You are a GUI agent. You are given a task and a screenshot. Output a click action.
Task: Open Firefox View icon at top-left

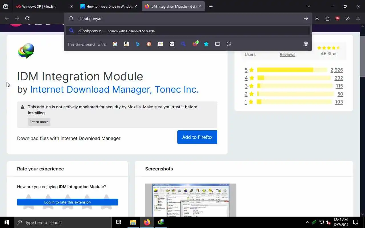[x=6, y=6]
